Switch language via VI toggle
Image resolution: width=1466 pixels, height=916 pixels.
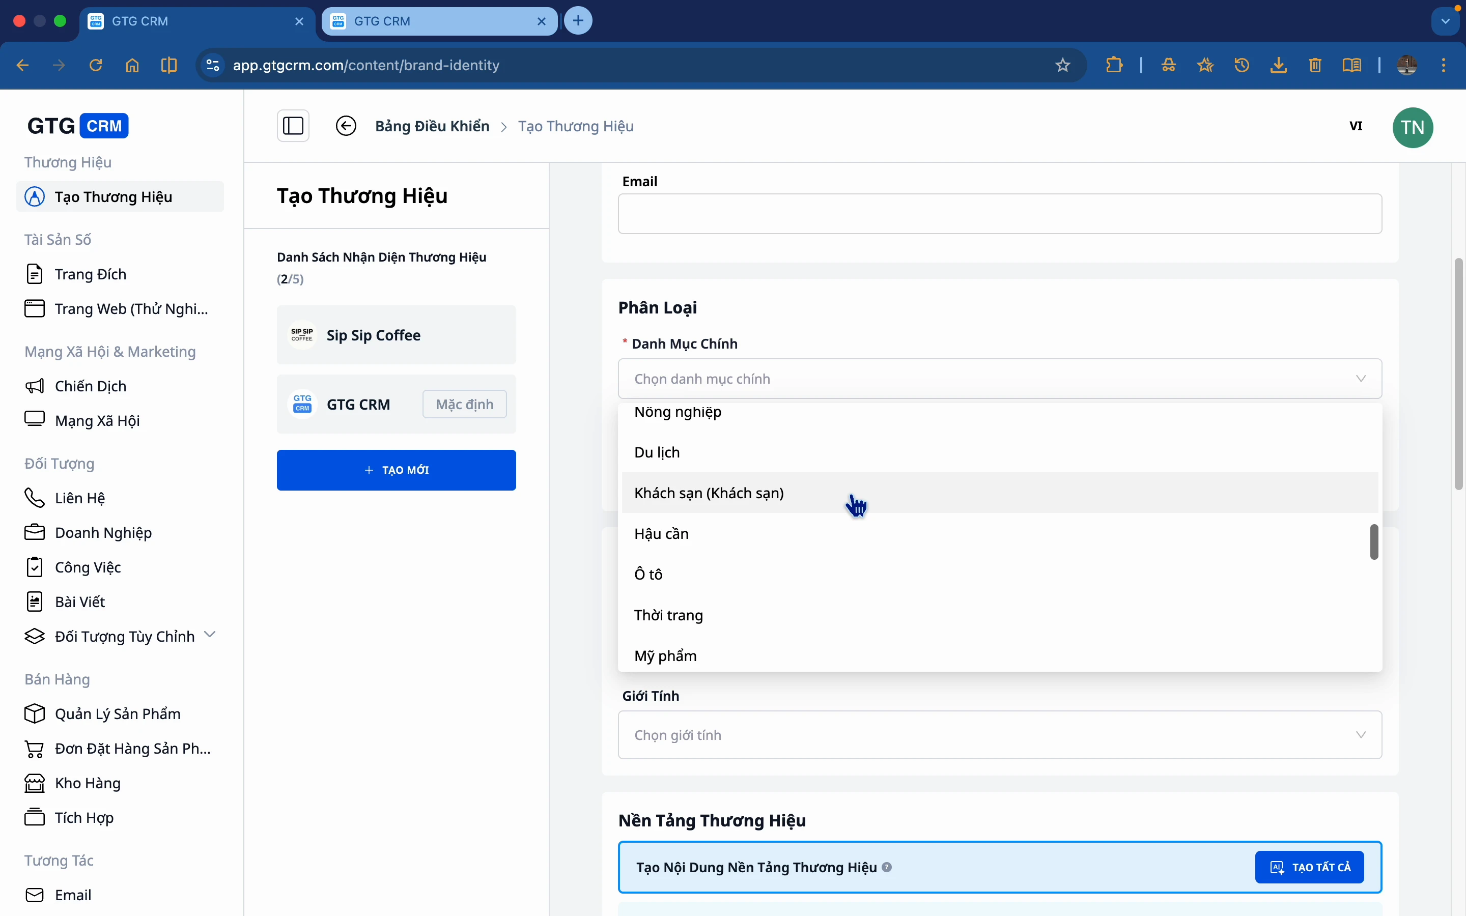pyautogui.click(x=1356, y=126)
